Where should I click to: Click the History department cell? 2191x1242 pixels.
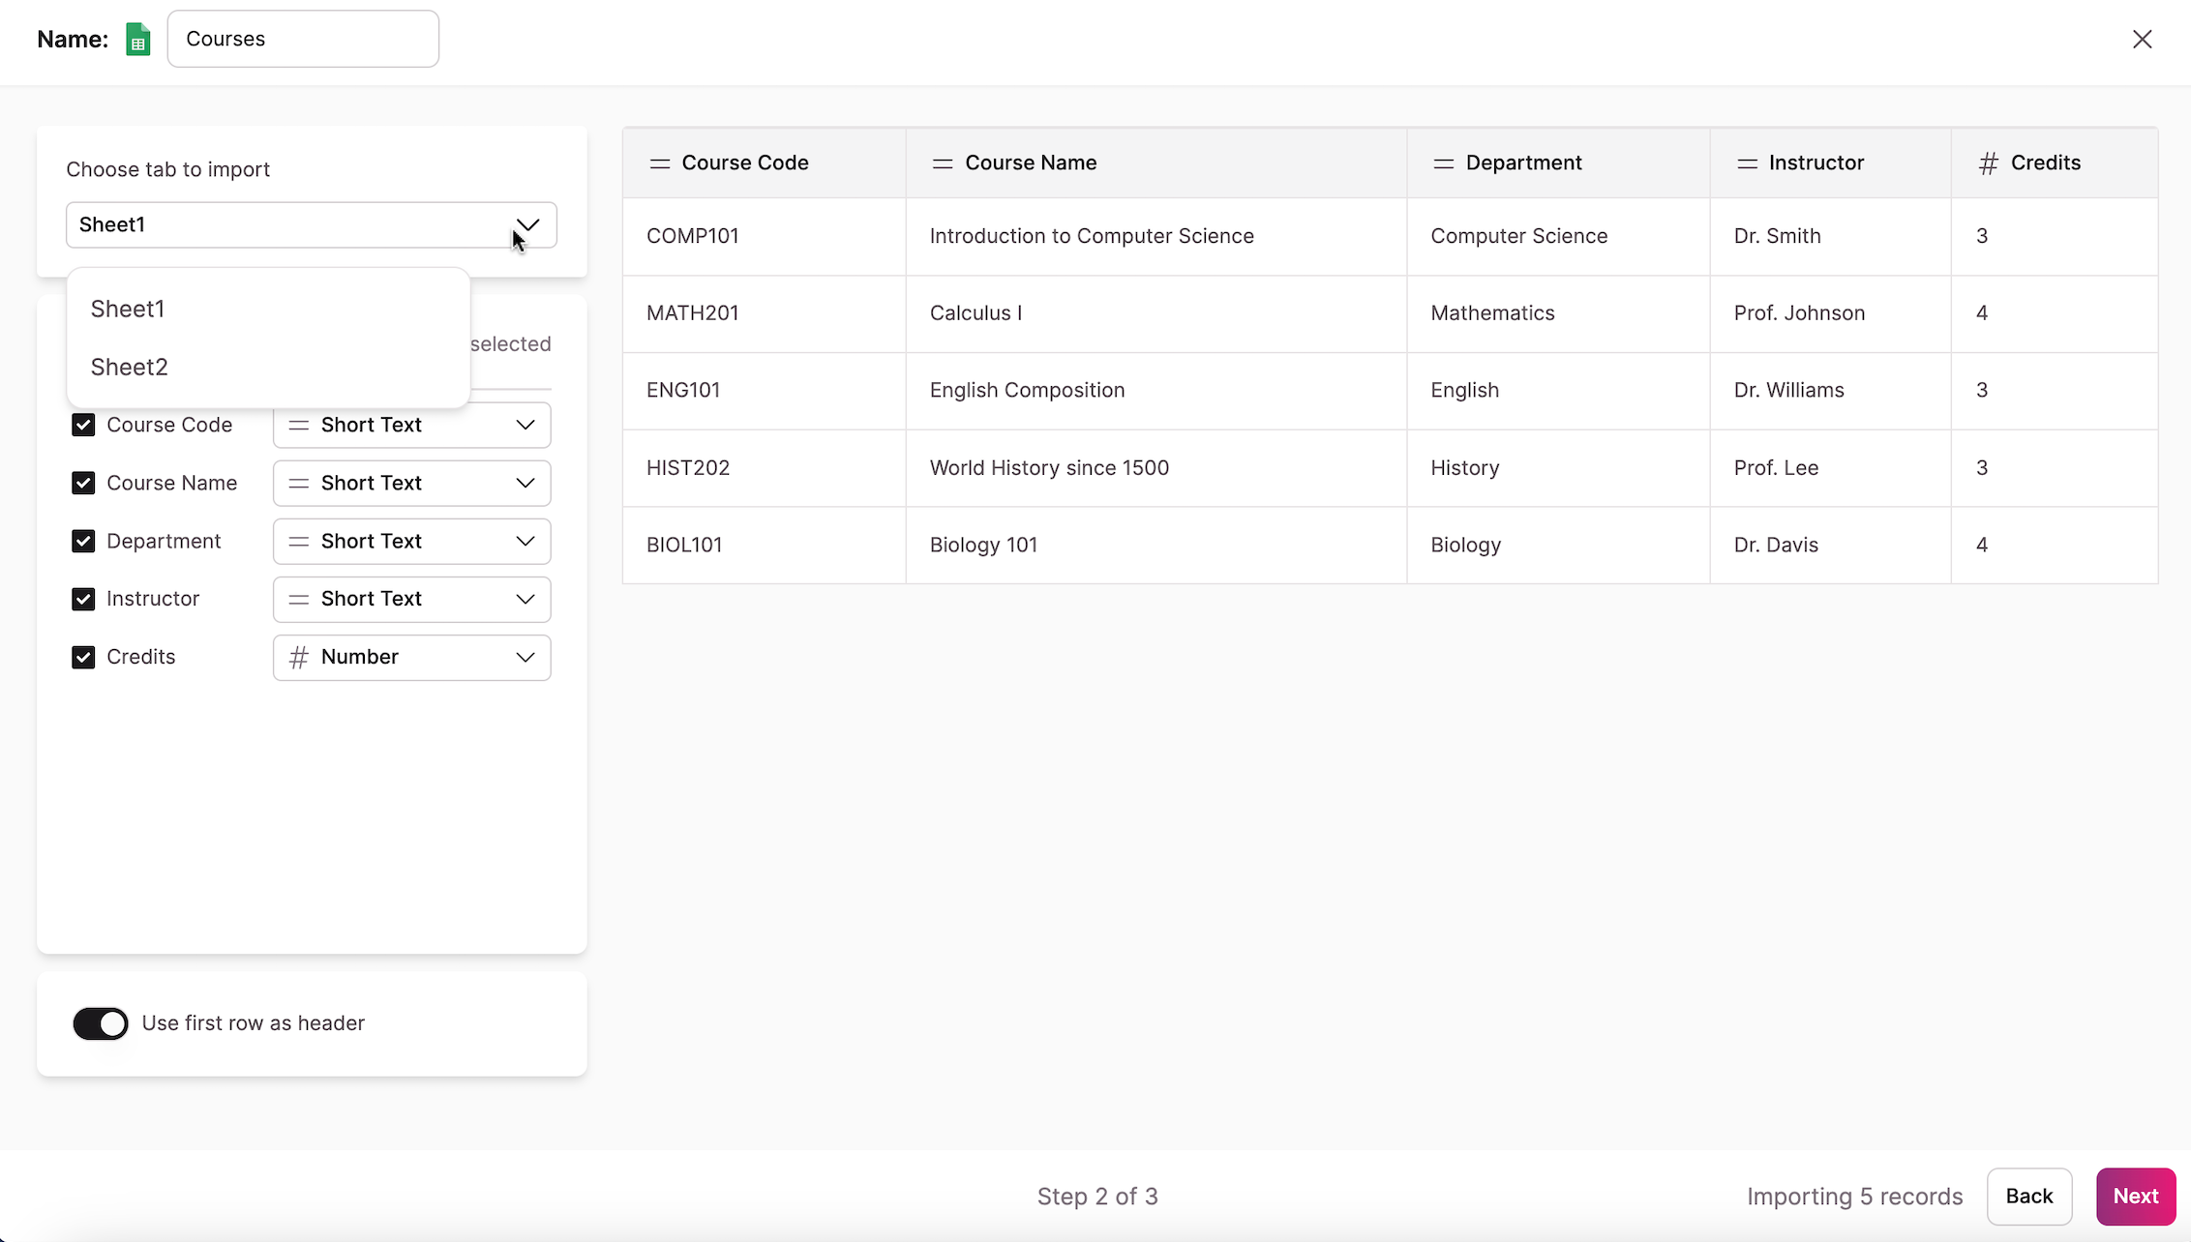pyautogui.click(x=1558, y=468)
